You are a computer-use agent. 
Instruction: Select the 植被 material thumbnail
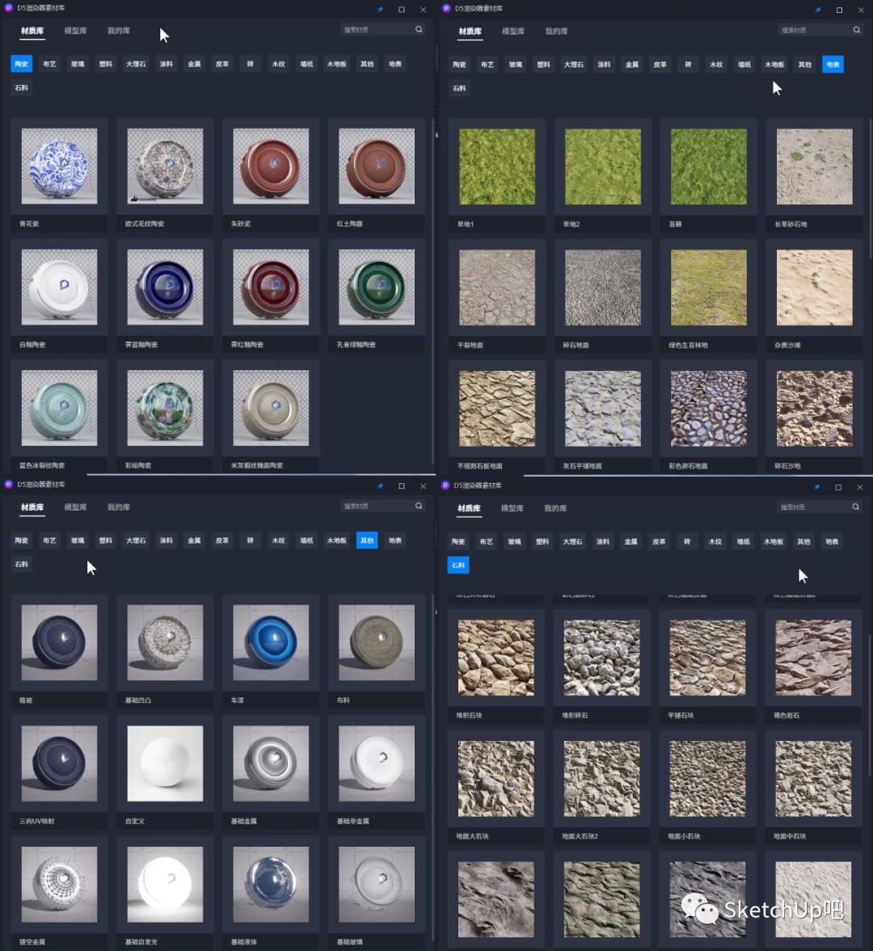59,643
